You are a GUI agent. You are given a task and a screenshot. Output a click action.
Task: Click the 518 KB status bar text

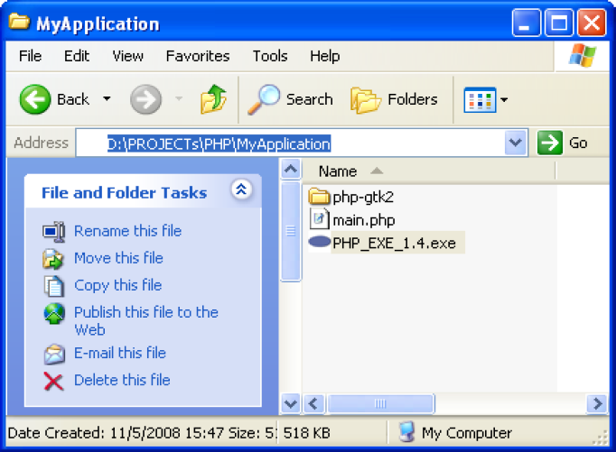306,433
